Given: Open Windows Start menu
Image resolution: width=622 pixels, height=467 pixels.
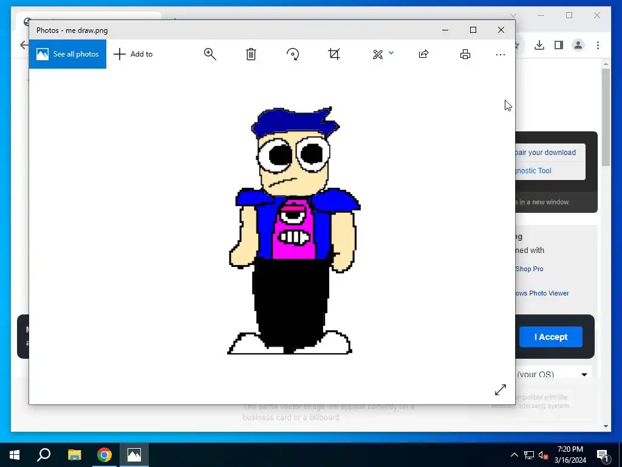Looking at the screenshot, I should [x=15, y=455].
